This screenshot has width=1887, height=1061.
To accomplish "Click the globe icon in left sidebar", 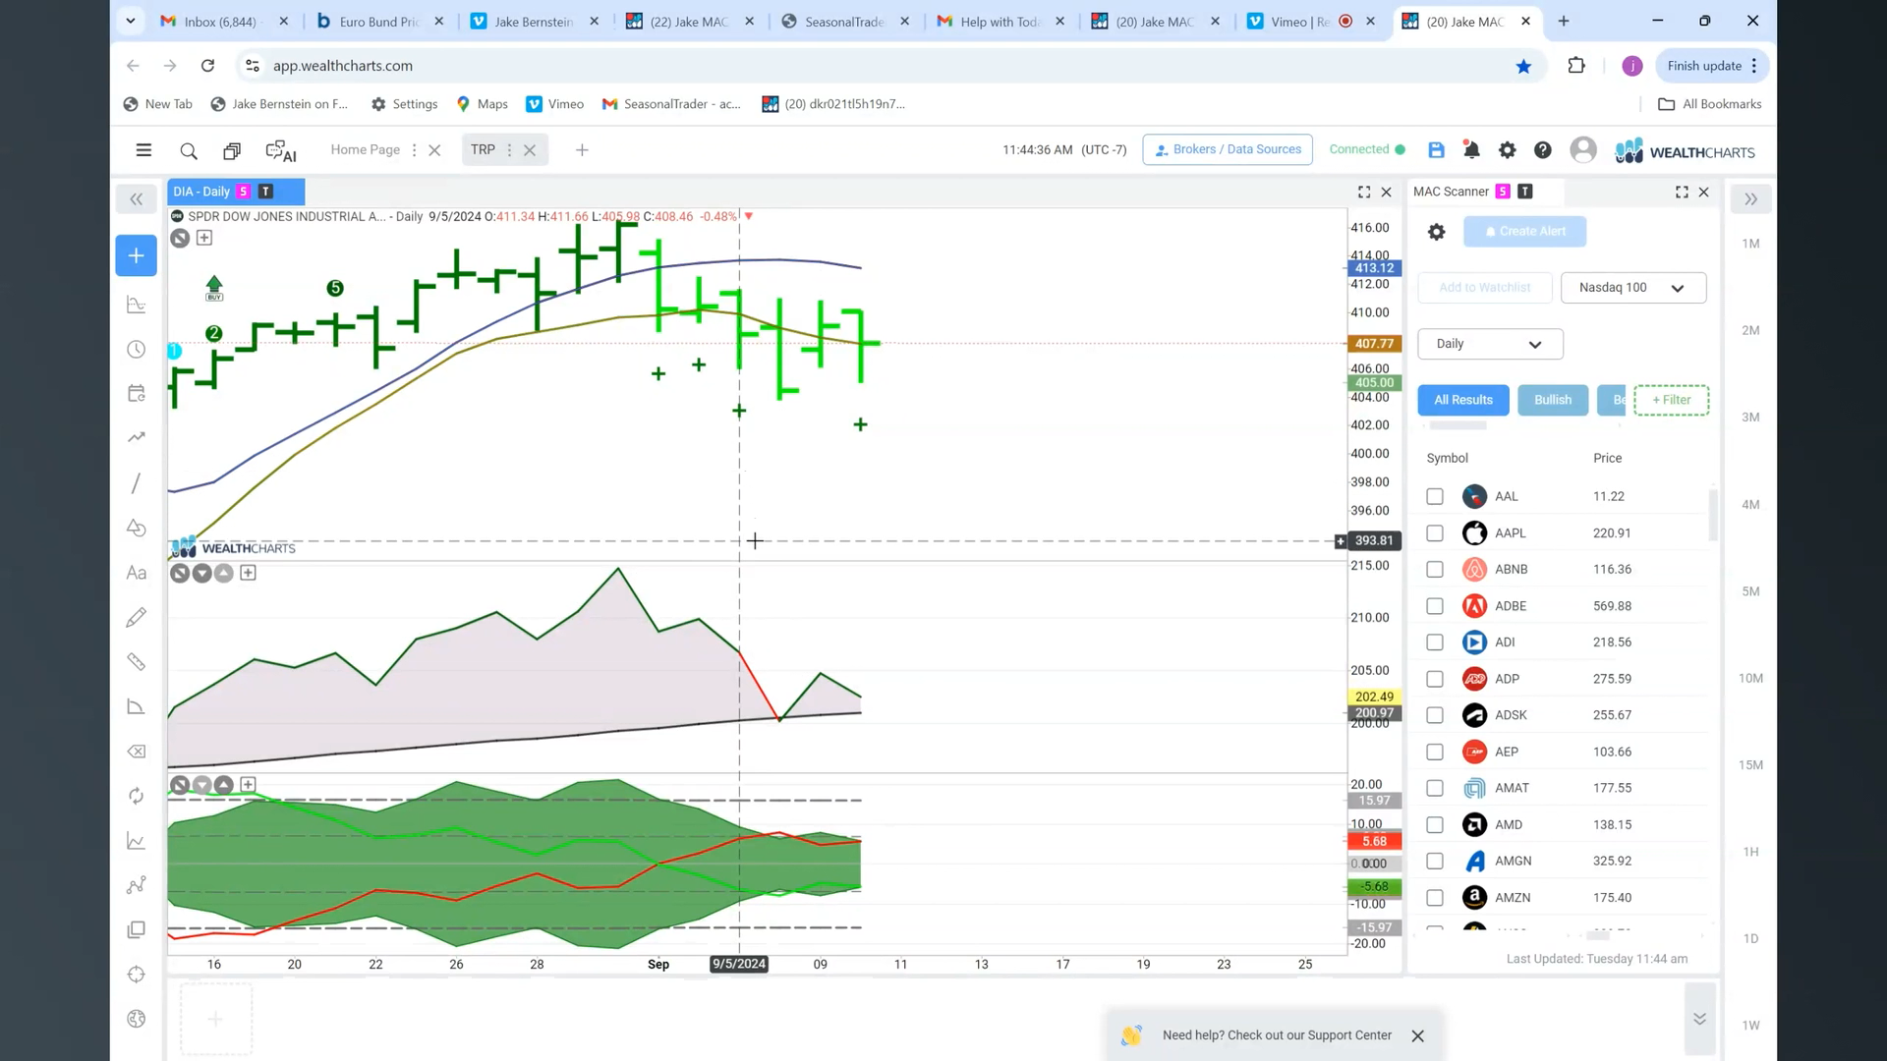I will click(137, 1019).
